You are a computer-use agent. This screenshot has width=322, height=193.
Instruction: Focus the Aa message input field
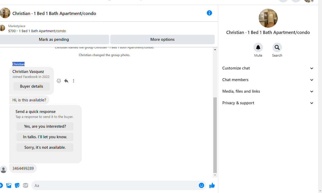(115, 185)
